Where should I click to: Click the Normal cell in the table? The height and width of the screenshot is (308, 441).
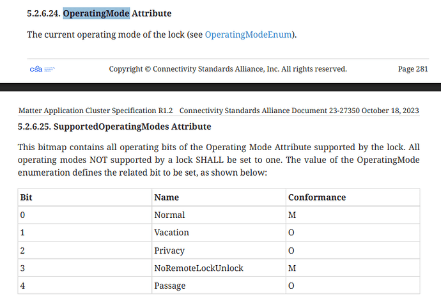point(169,215)
